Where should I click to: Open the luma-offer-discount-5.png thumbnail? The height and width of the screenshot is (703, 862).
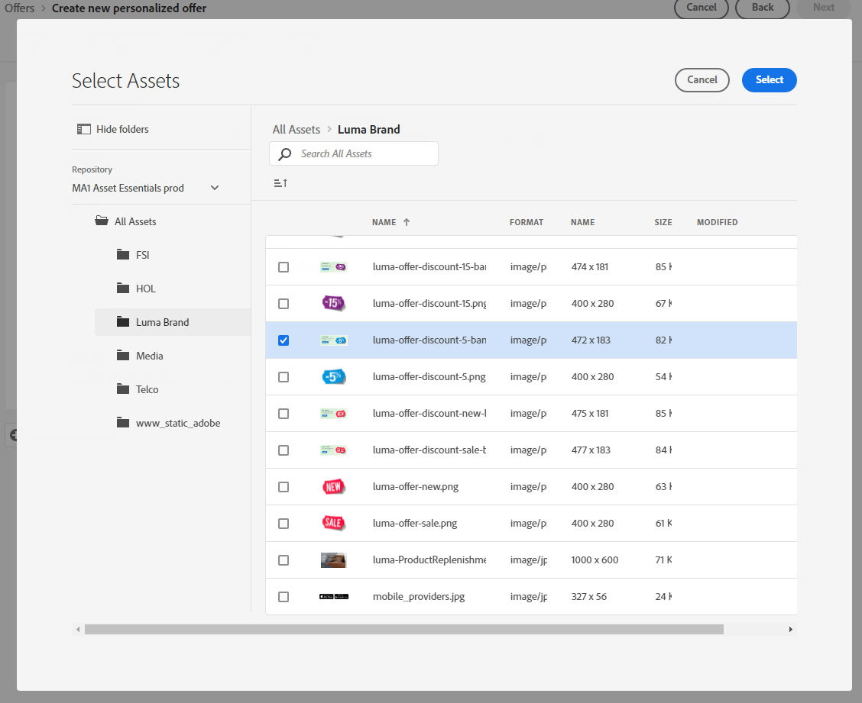pyautogui.click(x=333, y=377)
